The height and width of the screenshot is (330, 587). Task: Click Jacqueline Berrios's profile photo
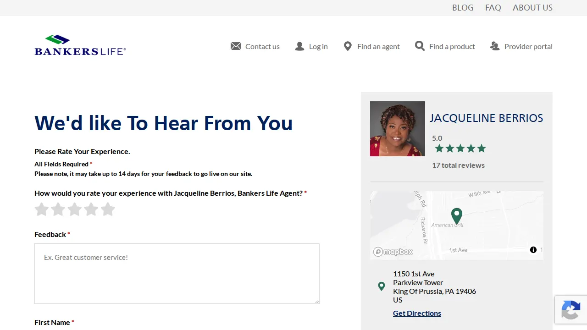(x=398, y=129)
